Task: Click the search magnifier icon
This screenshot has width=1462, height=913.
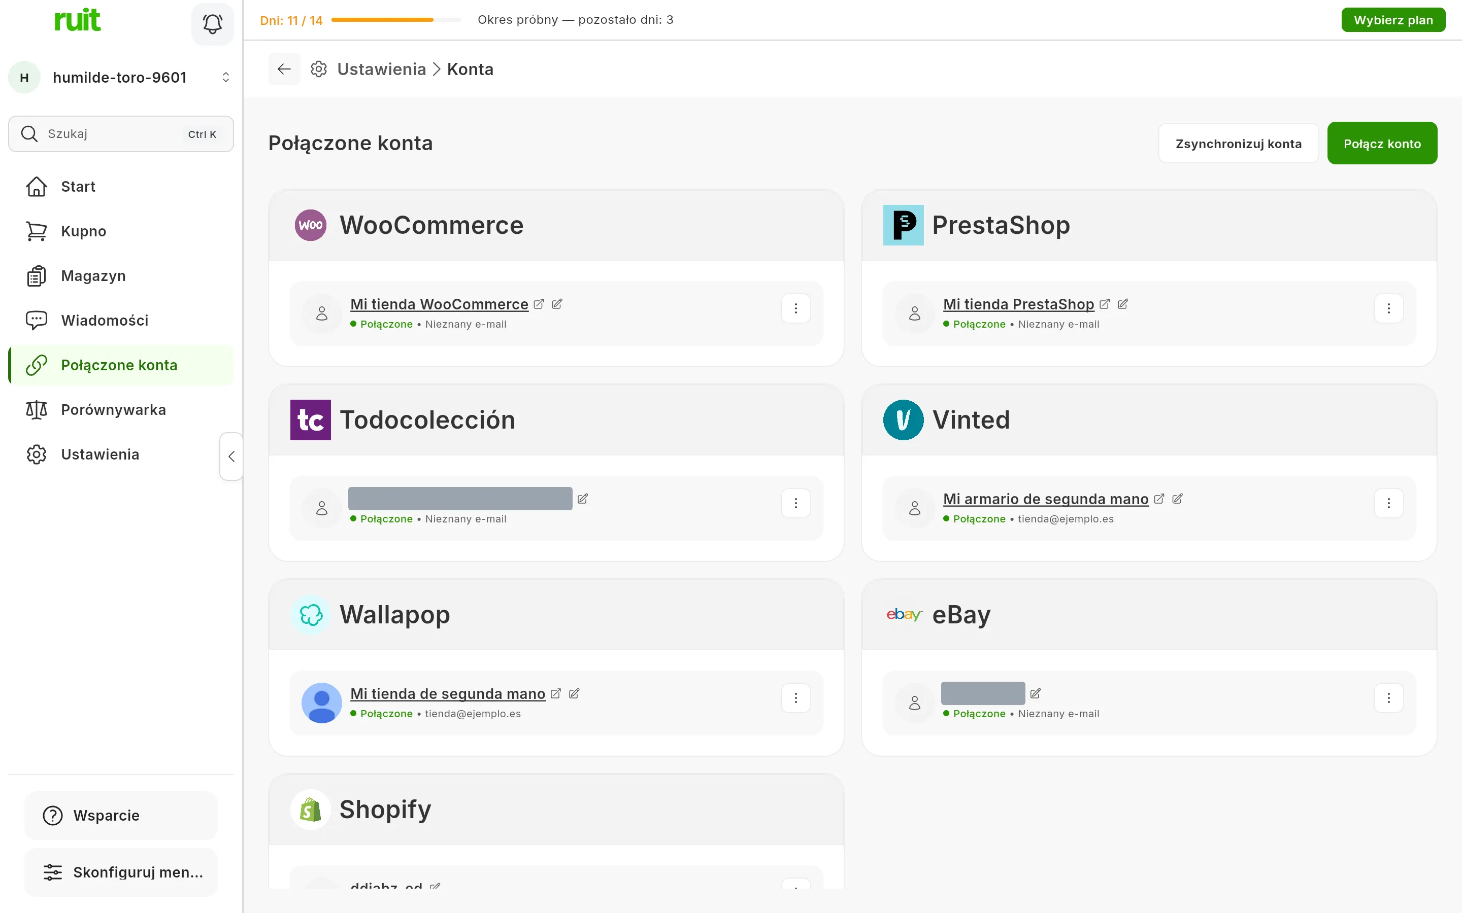Action: point(29,133)
